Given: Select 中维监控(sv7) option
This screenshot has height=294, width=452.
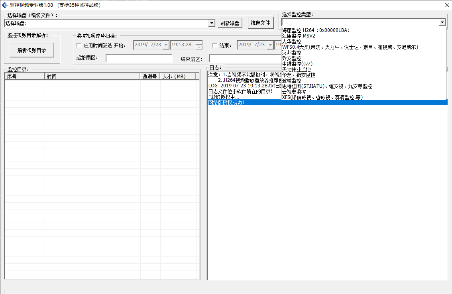Looking at the screenshot, I should pyautogui.click(x=364, y=64).
